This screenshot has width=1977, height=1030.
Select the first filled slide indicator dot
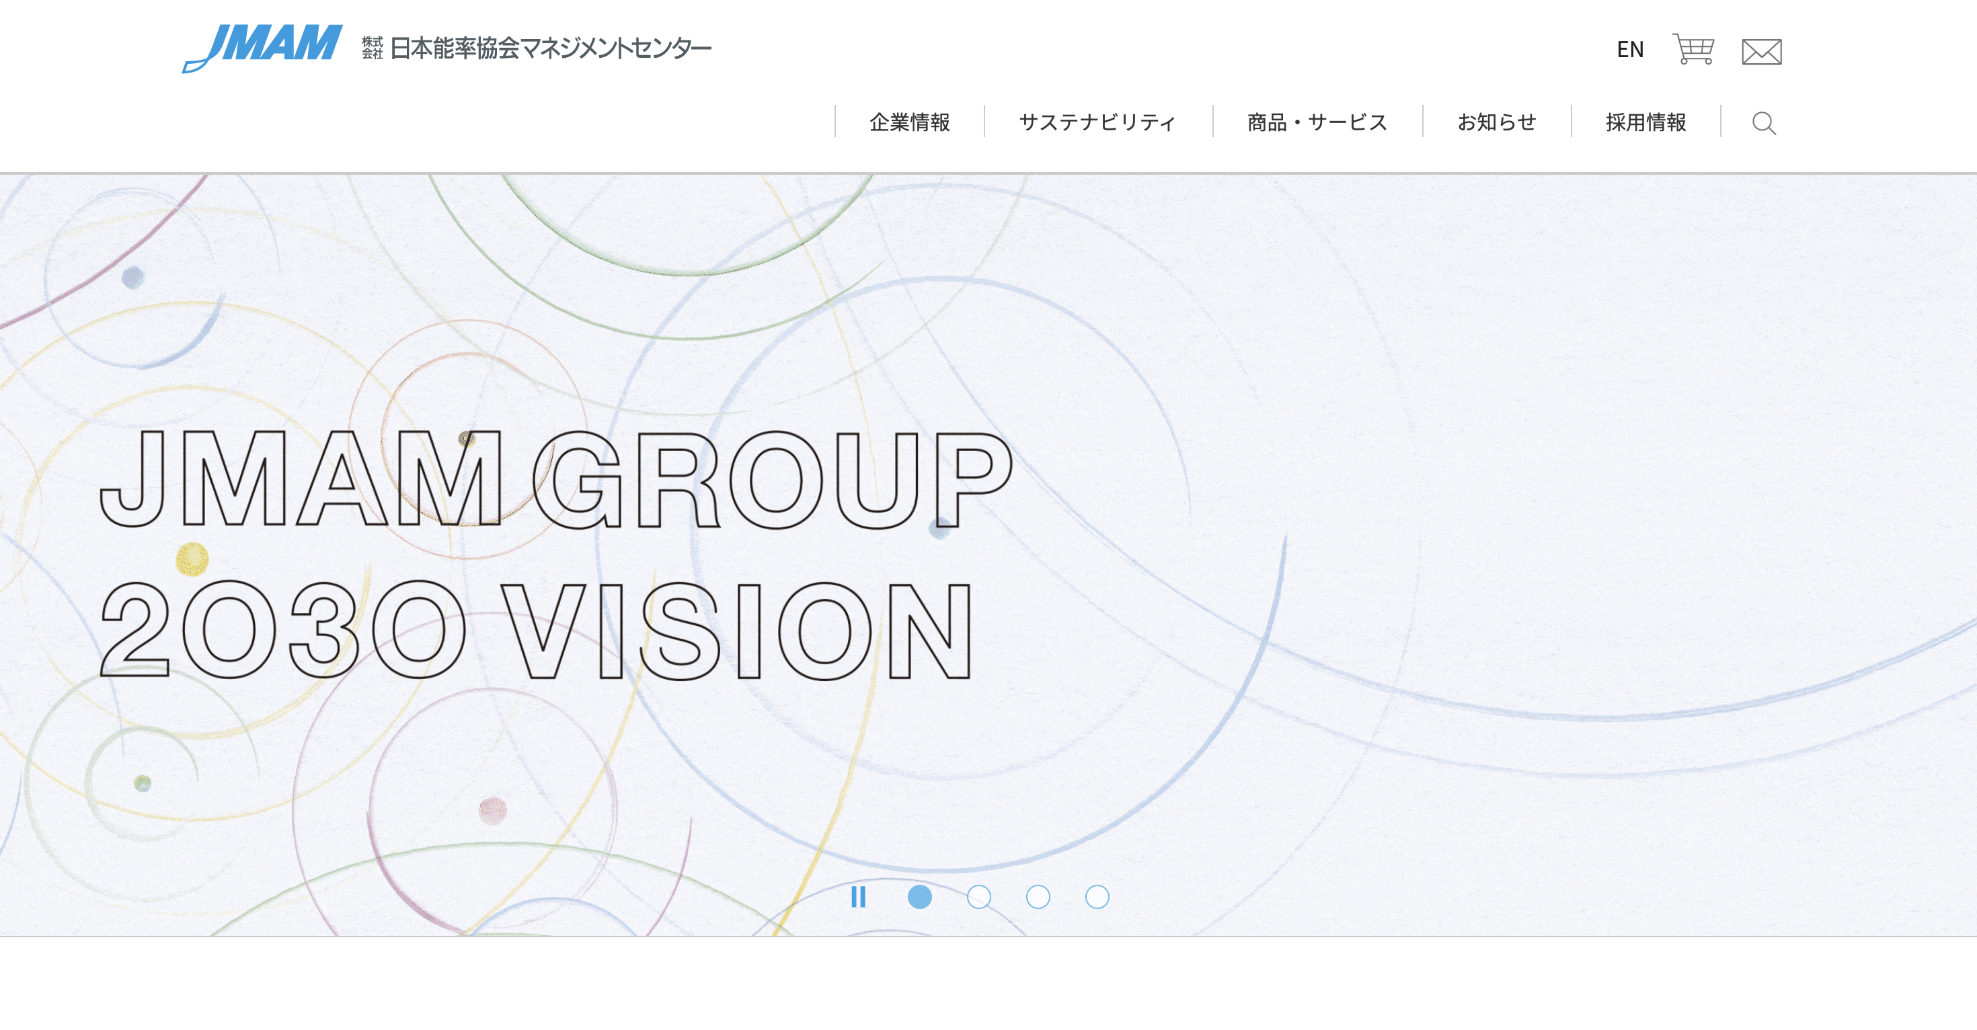pos(919,896)
